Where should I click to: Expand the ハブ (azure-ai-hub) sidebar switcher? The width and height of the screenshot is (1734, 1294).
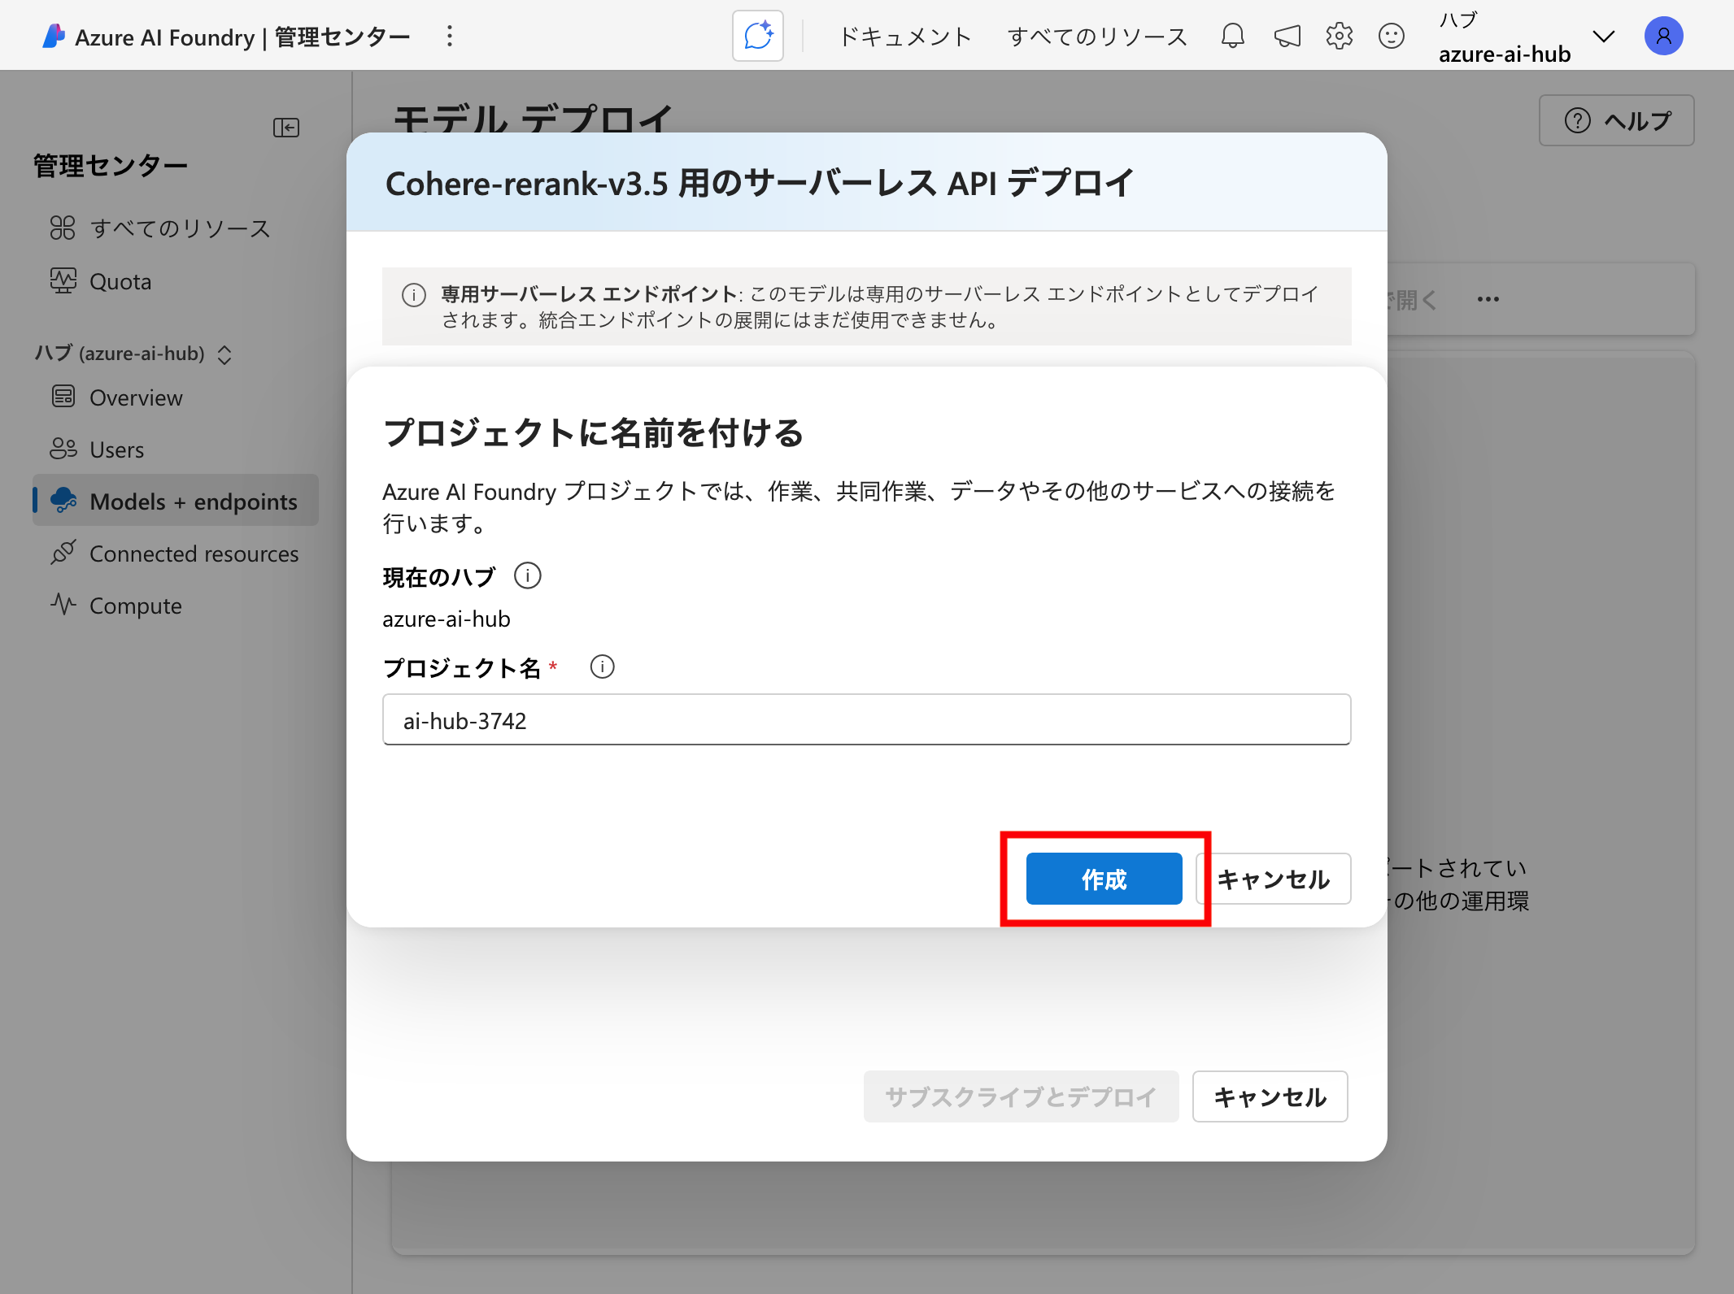(224, 354)
